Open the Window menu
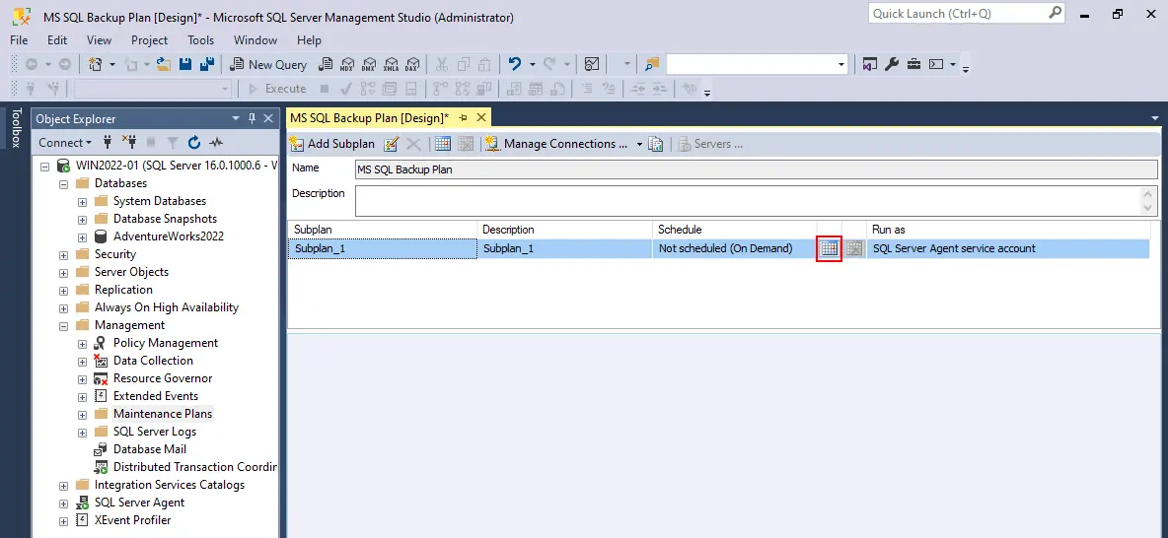The width and height of the screenshot is (1168, 538). [255, 40]
